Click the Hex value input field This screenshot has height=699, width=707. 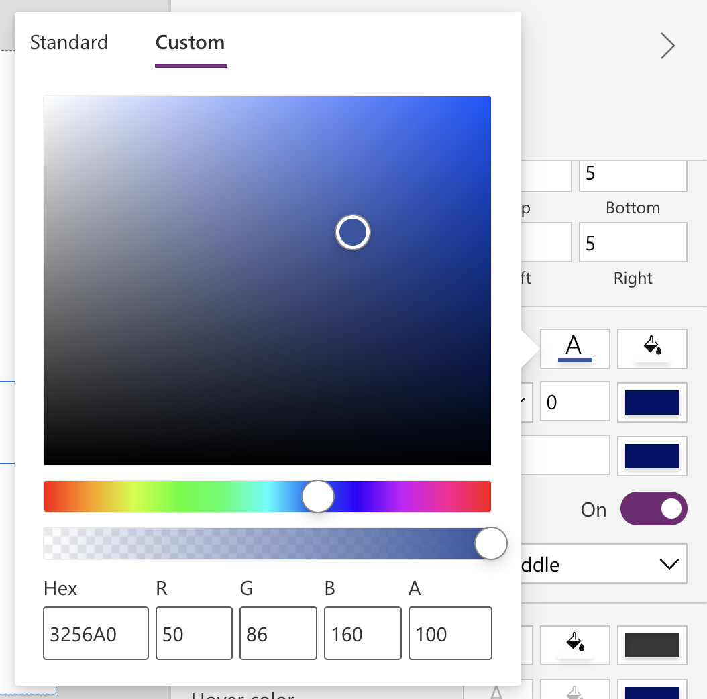click(95, 633)
